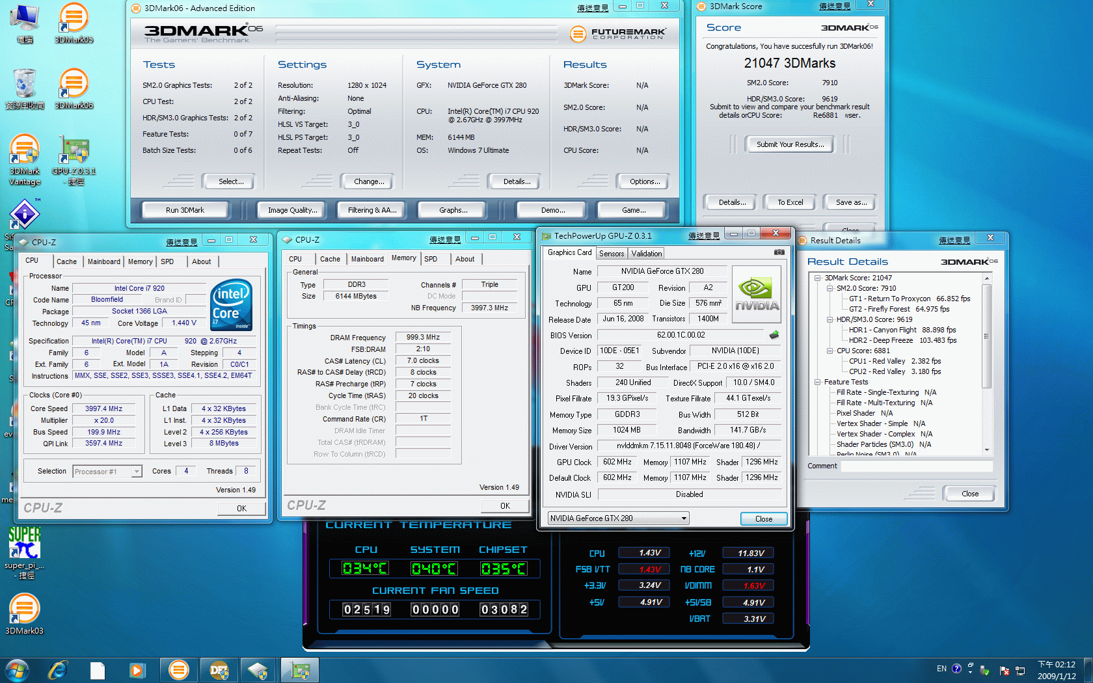This screenshot has height=683, width=1093.
Task: Open the 3DMark03 desktop shortcut
Action: tap(25, 614)
